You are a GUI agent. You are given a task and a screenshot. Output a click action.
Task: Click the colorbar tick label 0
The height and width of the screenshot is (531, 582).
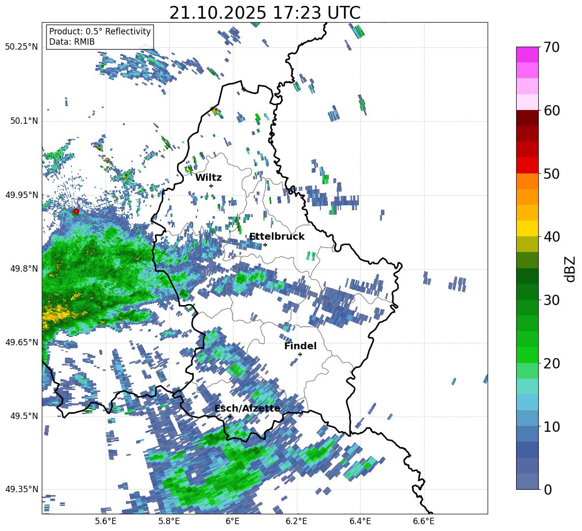(x=548, y=489)
